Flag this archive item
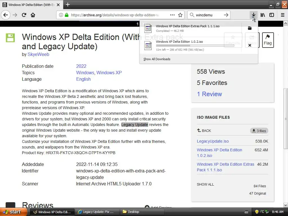Image resolution: width=288 pixels, height=216 pixels. [x=268, y=40]
